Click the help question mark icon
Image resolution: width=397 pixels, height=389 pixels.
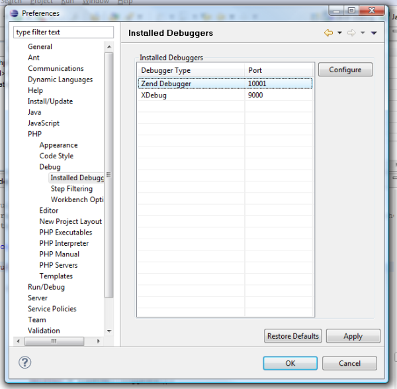point(25,362)
